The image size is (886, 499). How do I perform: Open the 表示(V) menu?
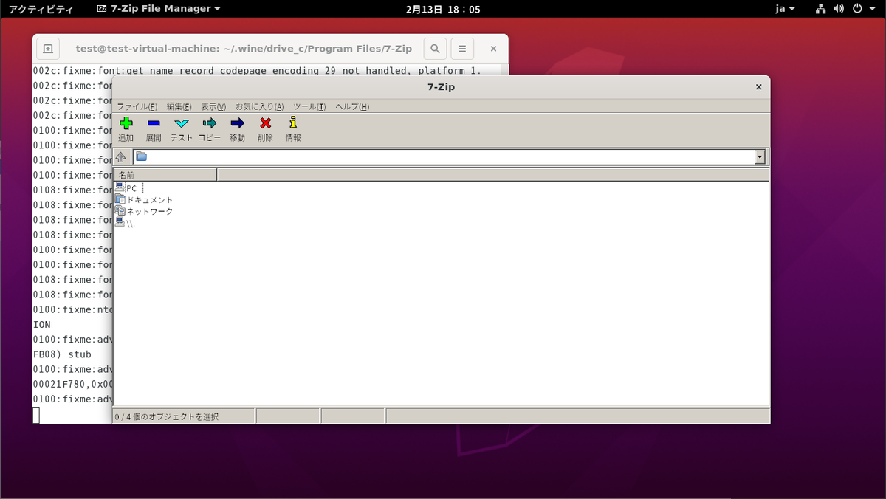pyautogui.click(x=213, y=106)
